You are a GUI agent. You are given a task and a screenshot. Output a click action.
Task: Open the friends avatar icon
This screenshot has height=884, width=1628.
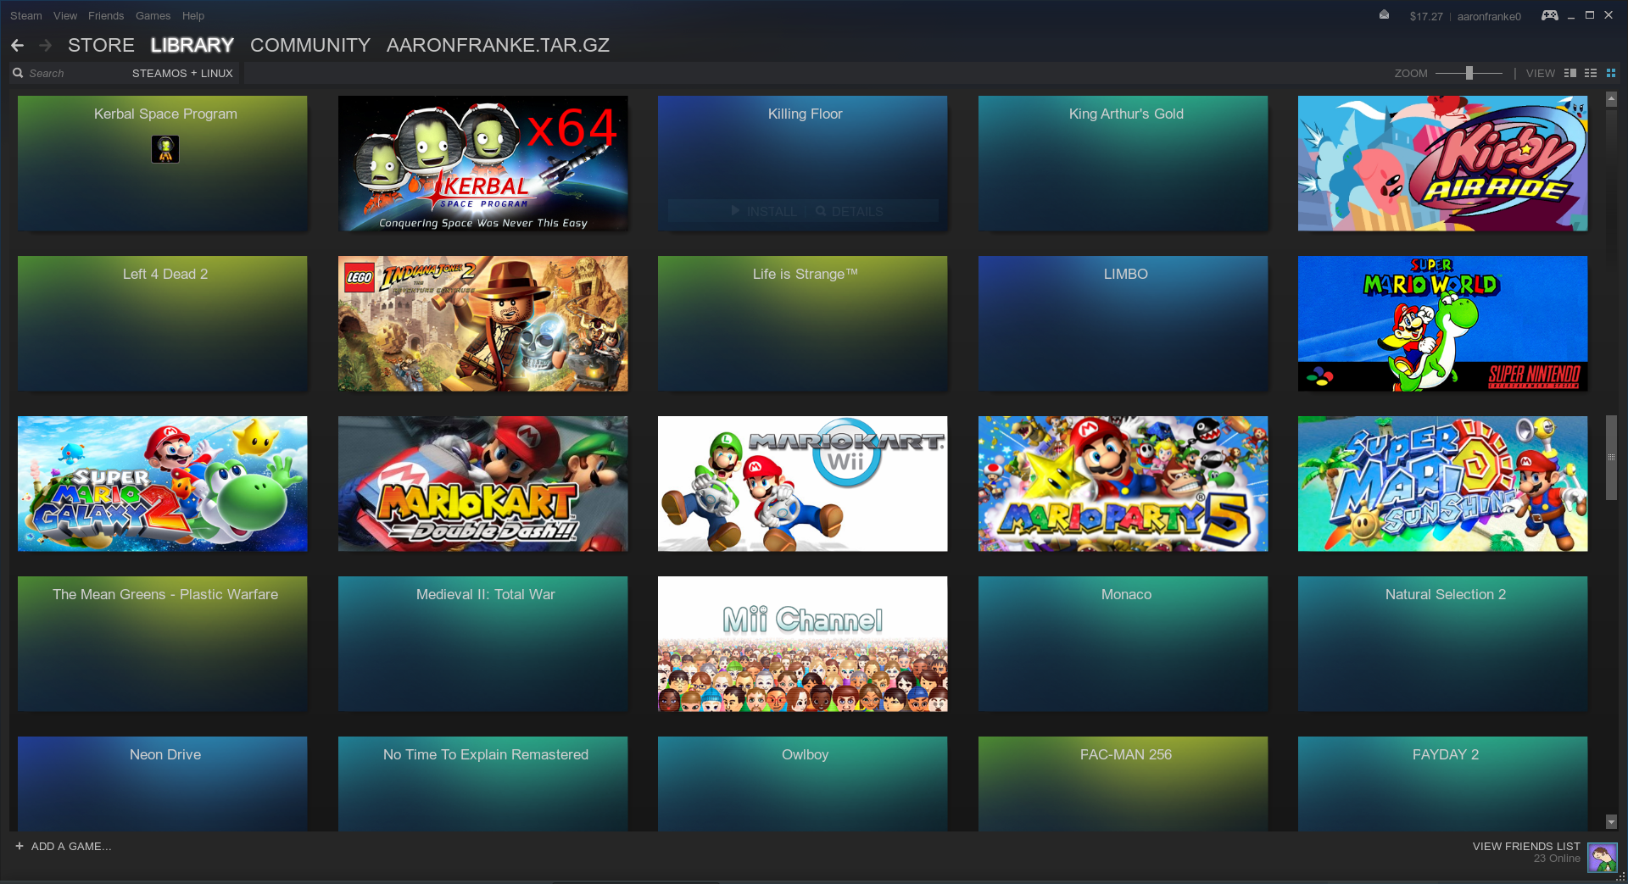click(1603, 858)
